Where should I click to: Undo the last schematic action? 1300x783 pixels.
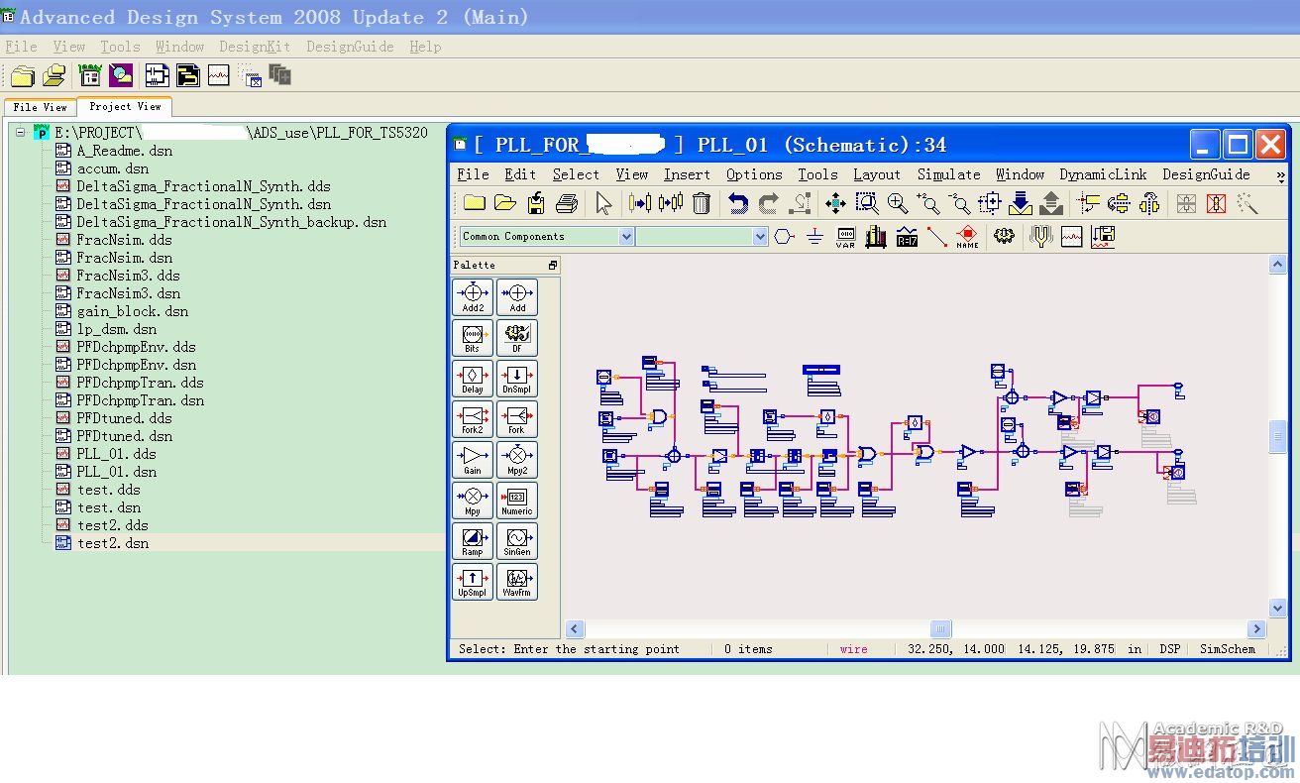738,204
